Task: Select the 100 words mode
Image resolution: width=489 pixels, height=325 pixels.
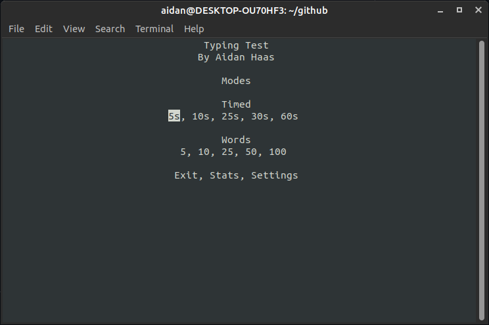Action: click(x=277, y=152)
